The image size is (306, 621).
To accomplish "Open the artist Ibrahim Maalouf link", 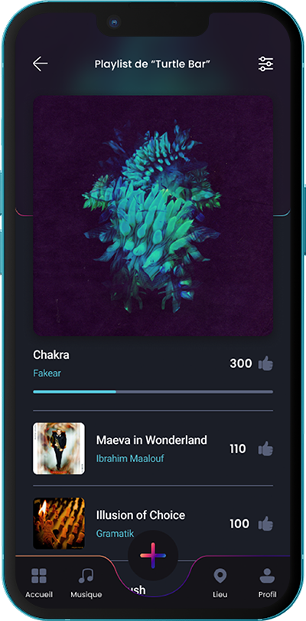I will click(x=130, y=458).
